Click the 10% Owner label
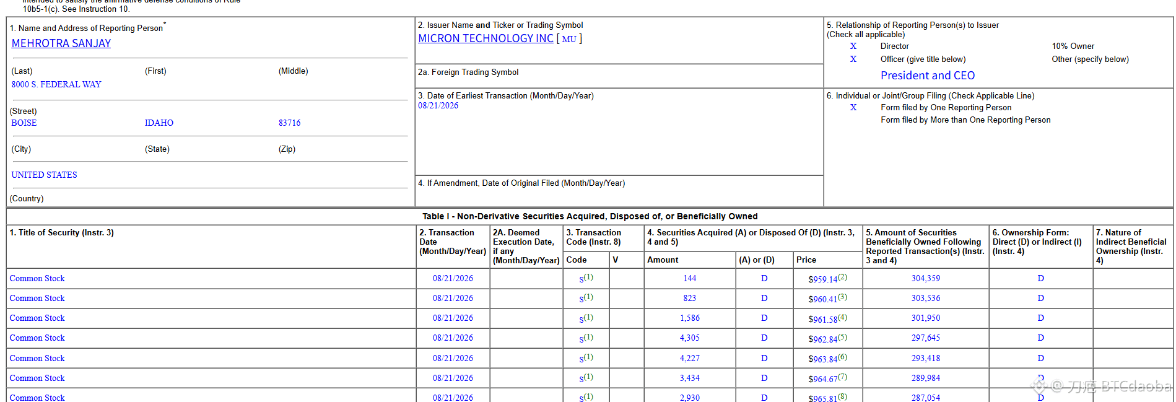This screenshot has height=402, width=1176. [1073, 46]
